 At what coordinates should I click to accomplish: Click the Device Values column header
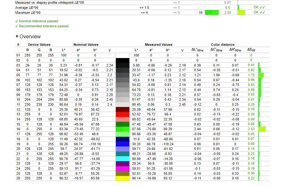click(39, 45)
